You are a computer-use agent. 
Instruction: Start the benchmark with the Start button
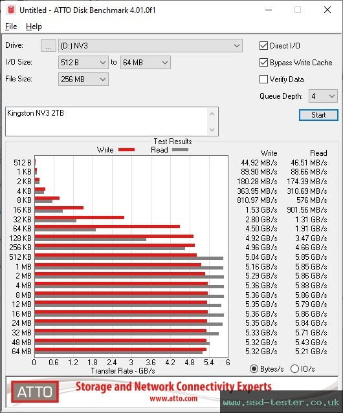[318, 115]
